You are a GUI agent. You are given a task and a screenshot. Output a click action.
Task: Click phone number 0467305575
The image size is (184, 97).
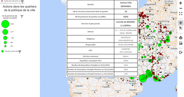126,38
